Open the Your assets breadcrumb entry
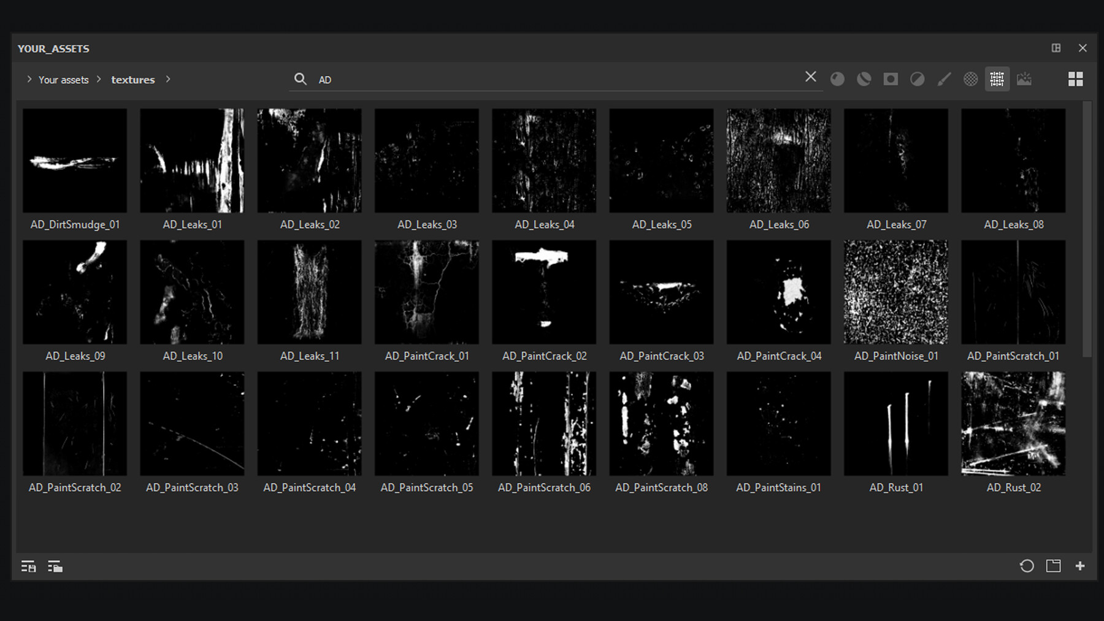This screenshot has width=1104, height=621. pos(63,79)
